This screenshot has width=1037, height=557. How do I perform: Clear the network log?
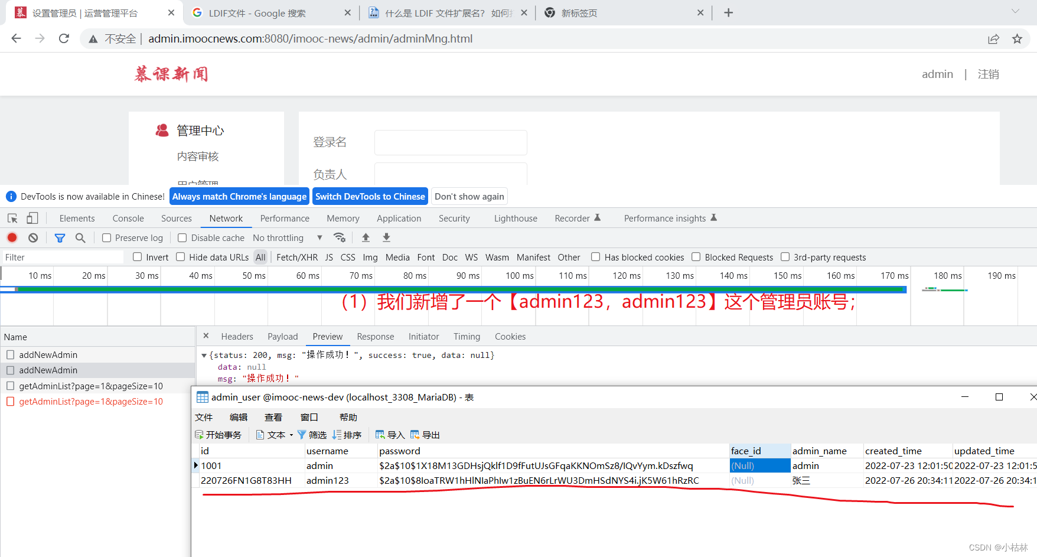[x=33, y=237]
